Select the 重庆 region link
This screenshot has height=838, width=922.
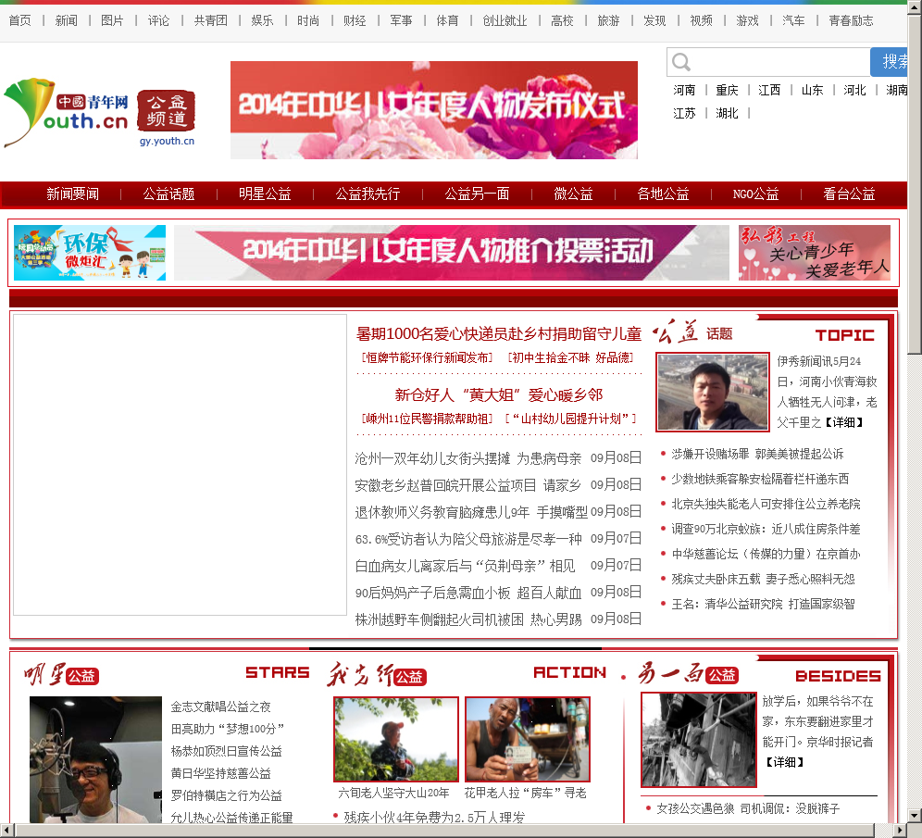pyautogui.click(x=727, y=90)
